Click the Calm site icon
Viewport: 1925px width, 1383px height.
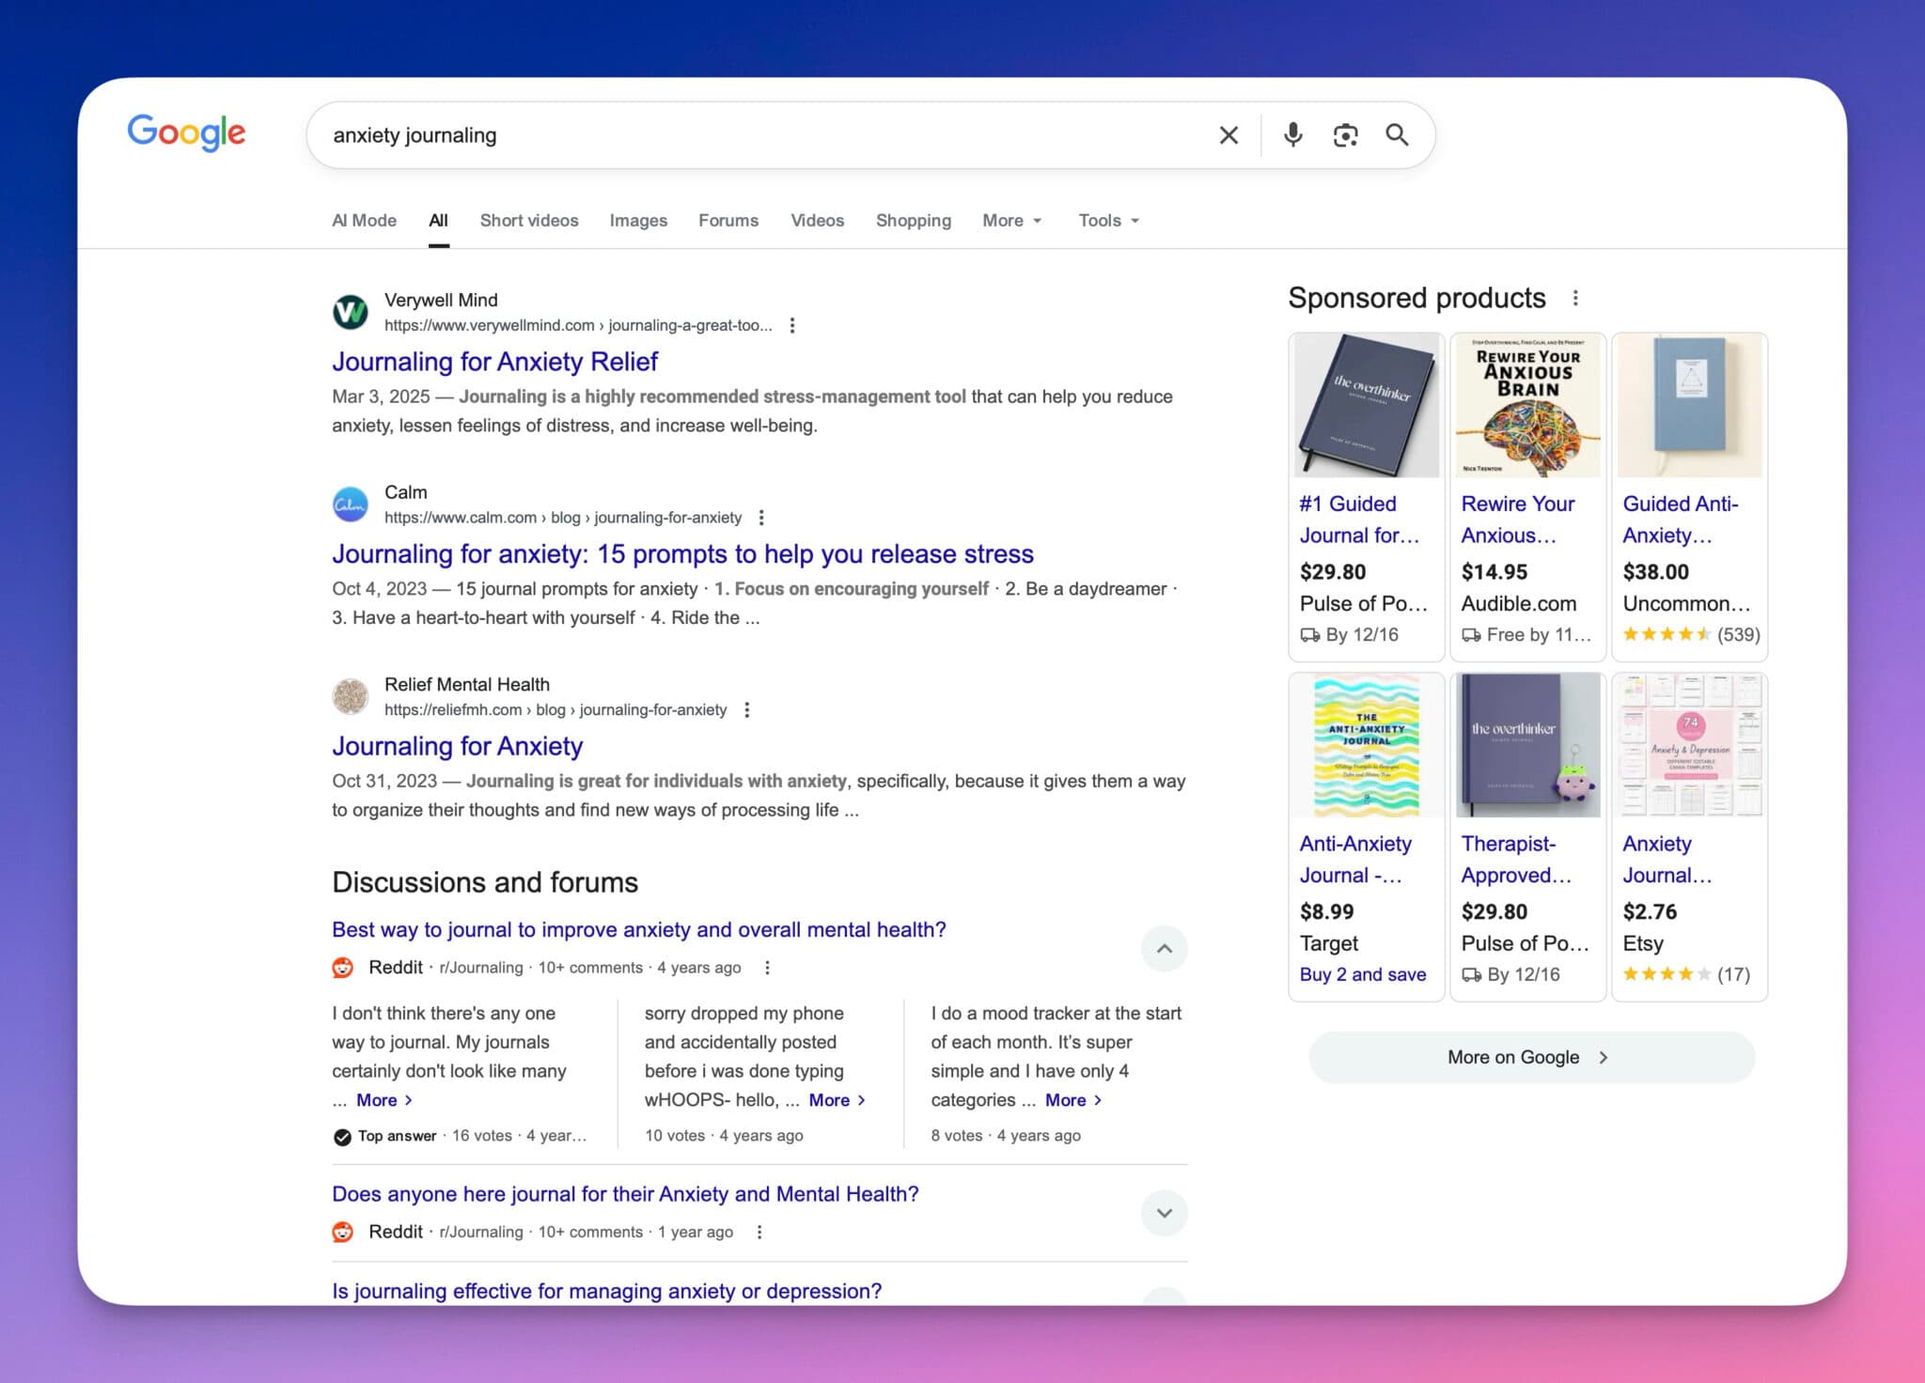[351, 505]
